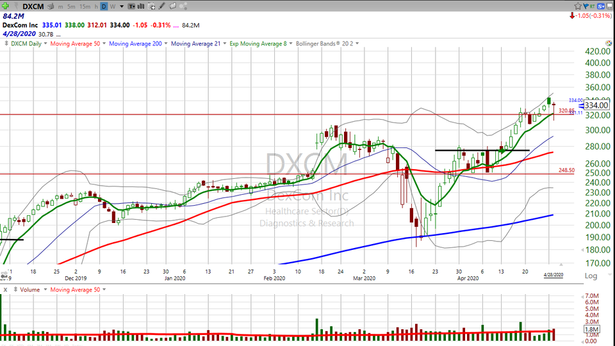Image resolution: width=615 pixels, height=346 pixels.
Task: Click the DXCM Daily move handle icon
Action: click(6, 44)
